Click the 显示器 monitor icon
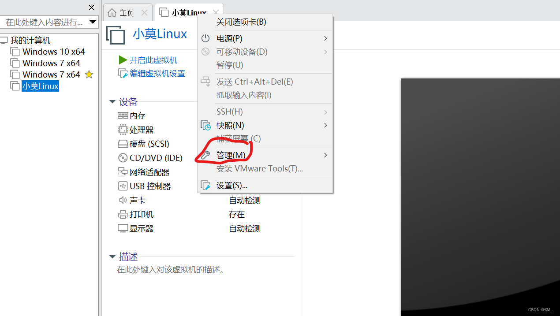 coord(123,229)
